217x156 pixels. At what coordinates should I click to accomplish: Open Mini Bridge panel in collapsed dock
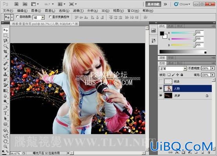point(153,31)
